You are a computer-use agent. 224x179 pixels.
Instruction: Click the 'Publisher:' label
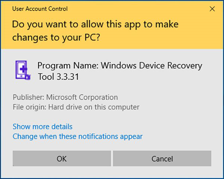click(x=28, y=98)
